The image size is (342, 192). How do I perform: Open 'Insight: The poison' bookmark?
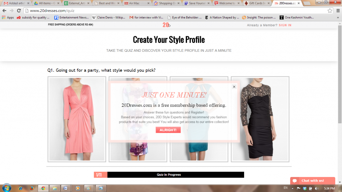pos(259,17)
